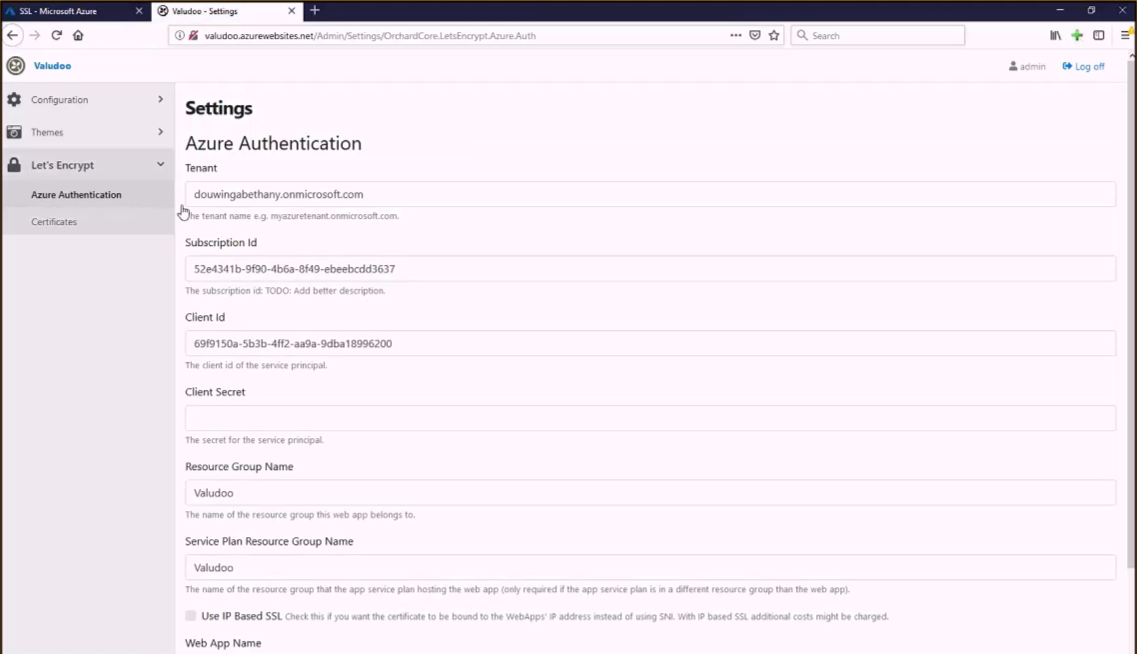Click the Client Id text field

pyautogui.click(x=650, y=344)
